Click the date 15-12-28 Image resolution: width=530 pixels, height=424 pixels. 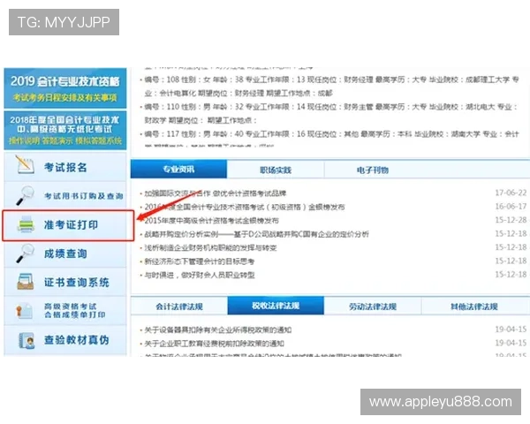coord(511,220)
